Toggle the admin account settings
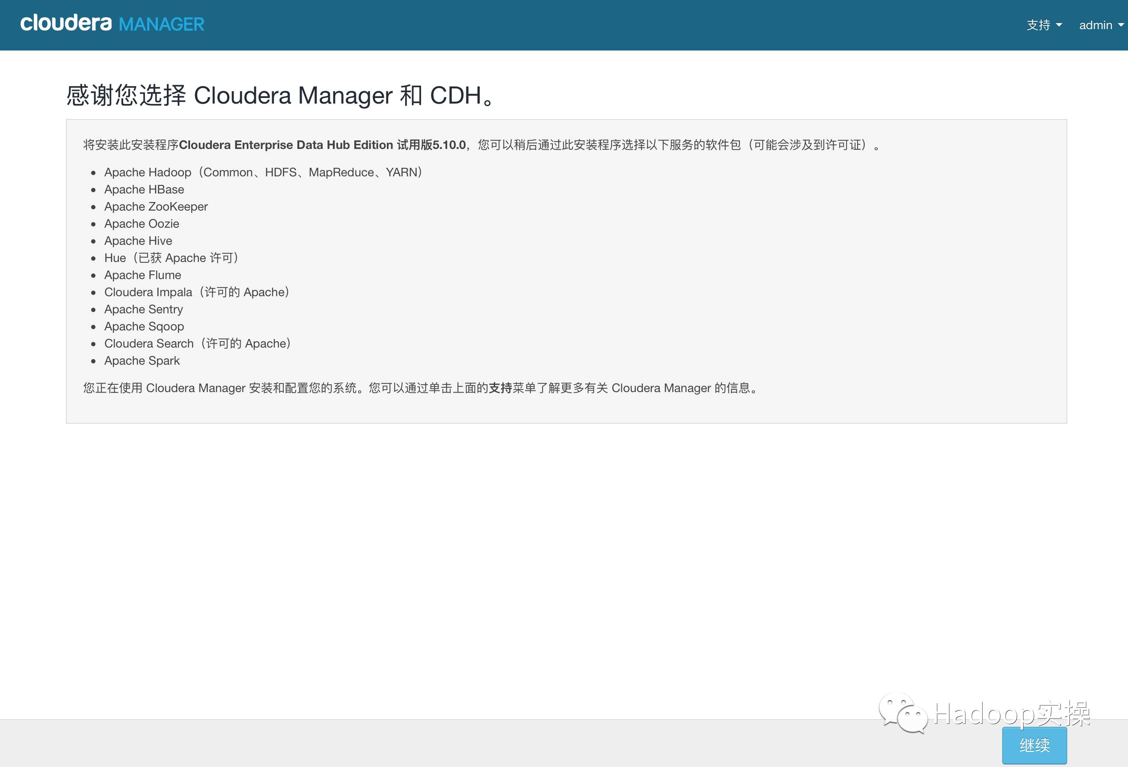Screen dimensions: 1128x767 click(1099, 24)
